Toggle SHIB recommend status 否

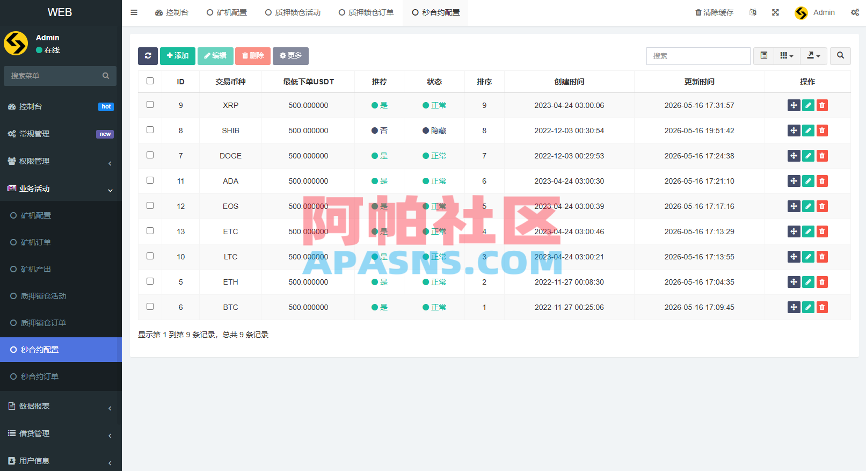click(x=379, y=131)
